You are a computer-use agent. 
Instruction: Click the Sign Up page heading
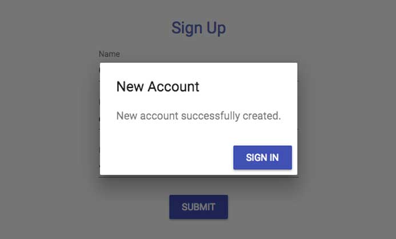coord(198,28)
